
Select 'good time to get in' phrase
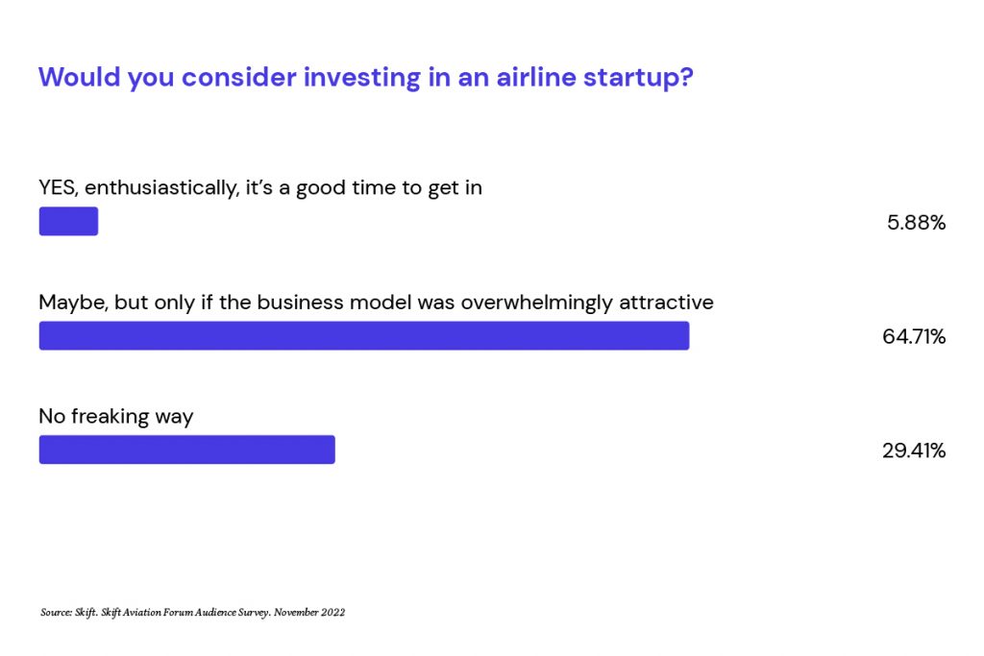tap(389, 188)
